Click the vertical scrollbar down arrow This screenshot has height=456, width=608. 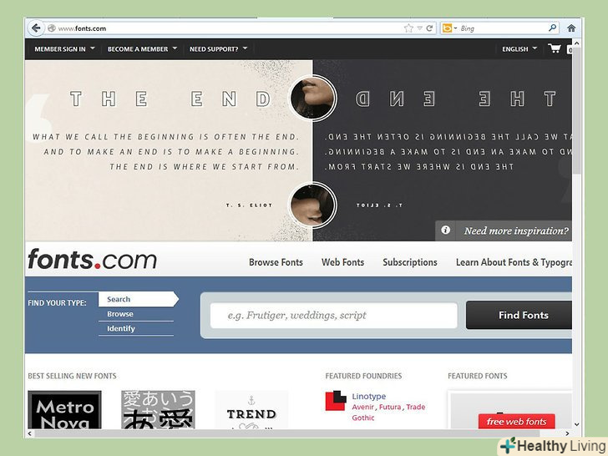pos(576,424)
